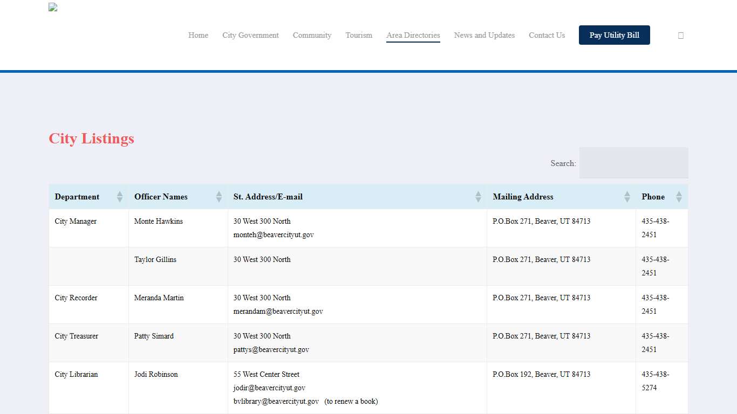Click the search icon in header
This screenshot has height=414, width=737.
[x=680, y=36]
